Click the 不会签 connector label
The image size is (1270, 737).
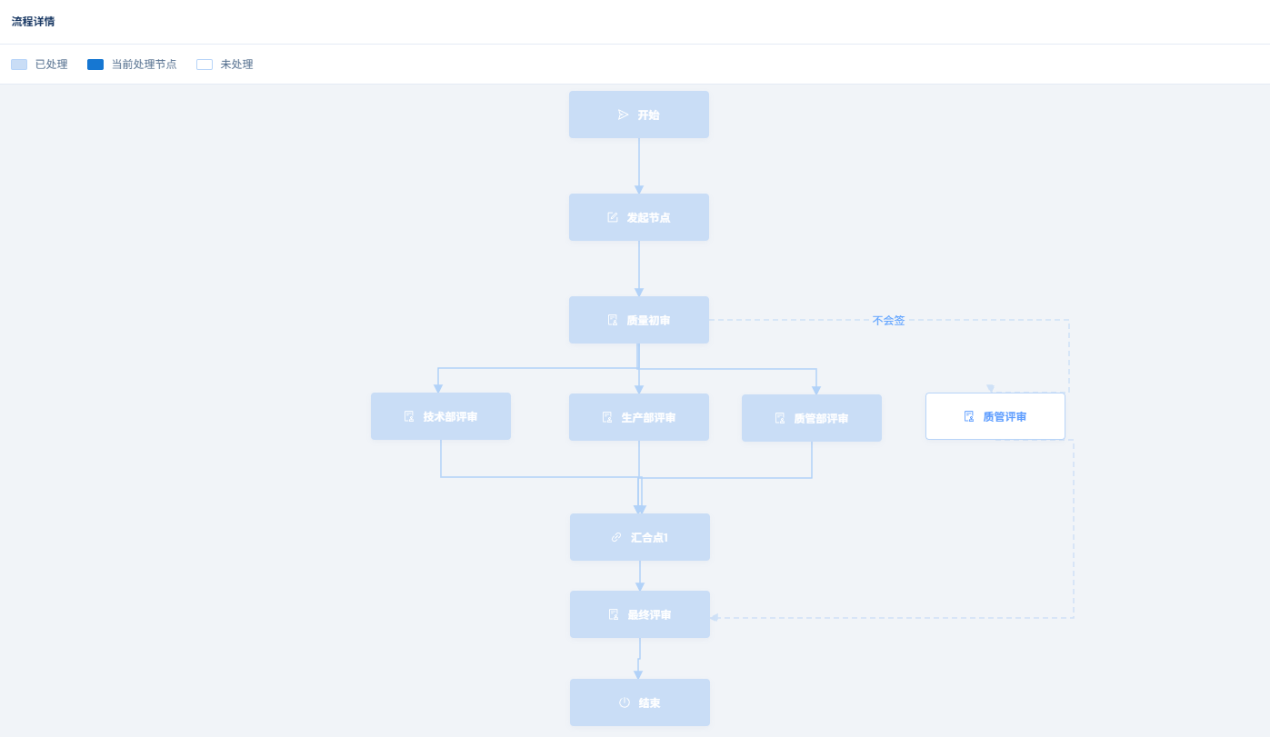pyautogui.click(x=888, y=321)
